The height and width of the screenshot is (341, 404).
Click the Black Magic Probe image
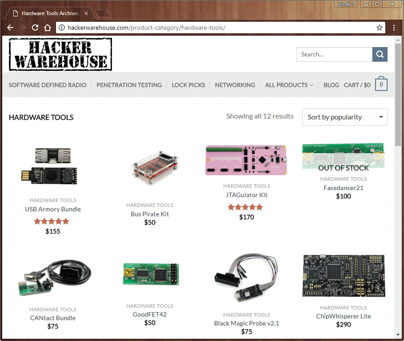[x=246, y=278]
